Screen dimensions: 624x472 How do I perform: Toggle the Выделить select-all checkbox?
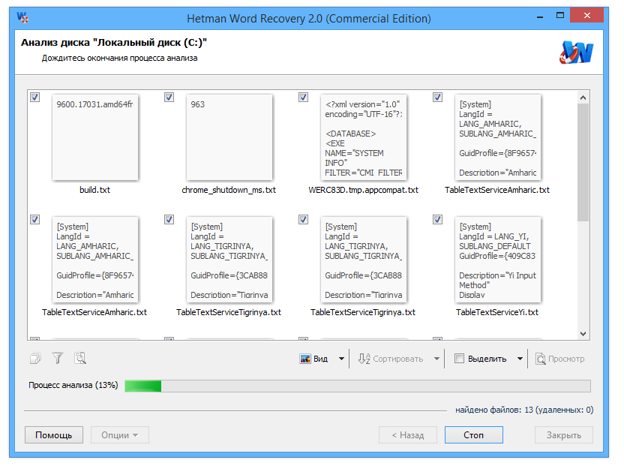[459, 359]
